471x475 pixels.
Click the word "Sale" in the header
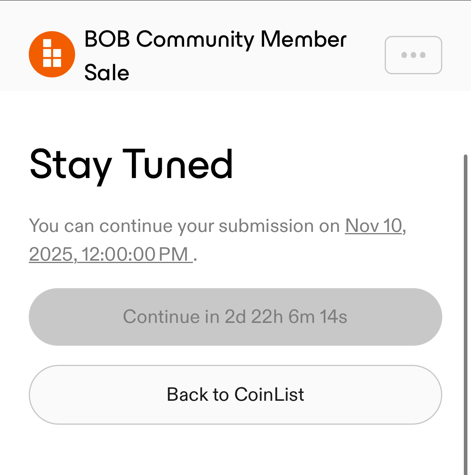107,73
